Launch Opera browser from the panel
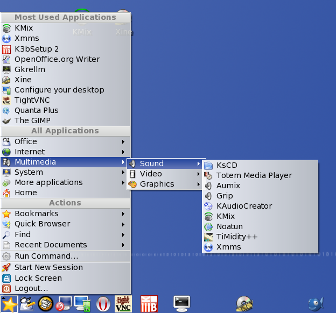Image resolution: width=336 pixels, height=313 pixels. [103, 304]
